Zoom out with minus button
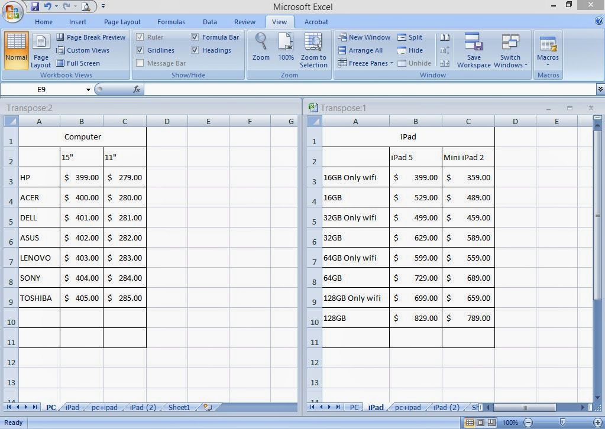 click(528, 422)
